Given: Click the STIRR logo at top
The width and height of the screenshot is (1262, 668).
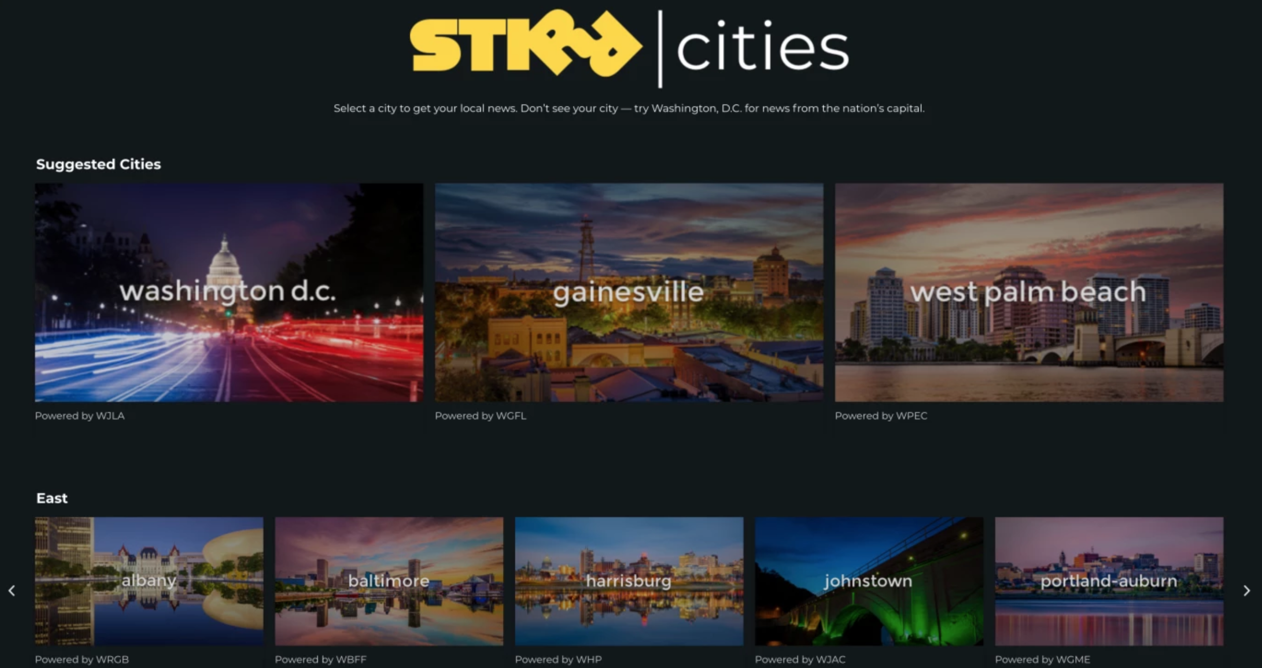Looking at the screenshot, I should tap(525, 45).
